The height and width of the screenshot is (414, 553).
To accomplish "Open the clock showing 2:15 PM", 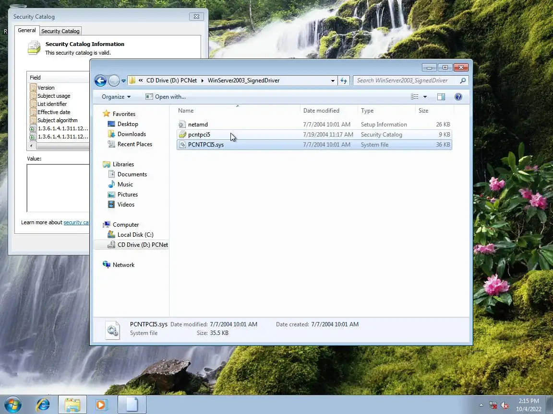I will [x=529, y=405].
